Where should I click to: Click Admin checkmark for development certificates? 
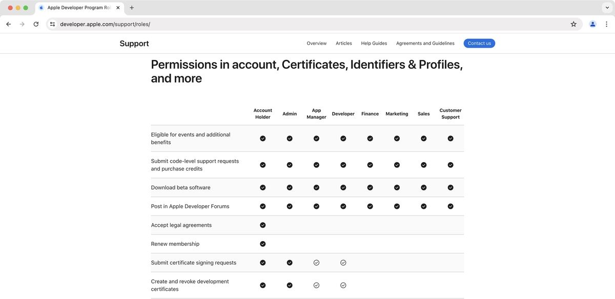coord(290,285)
